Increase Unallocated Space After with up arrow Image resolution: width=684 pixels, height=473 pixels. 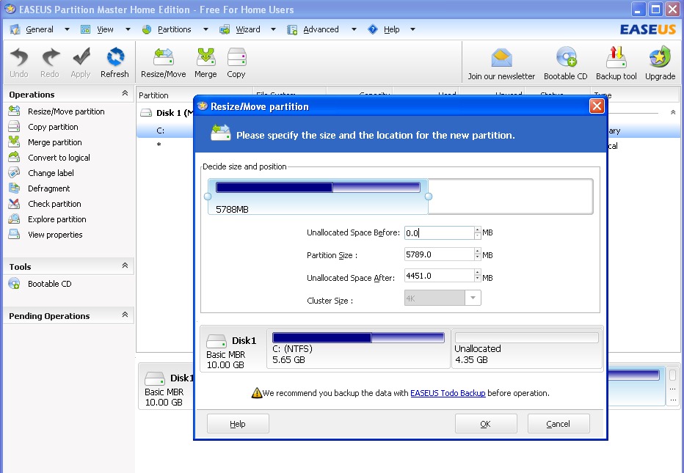(478, 273)
